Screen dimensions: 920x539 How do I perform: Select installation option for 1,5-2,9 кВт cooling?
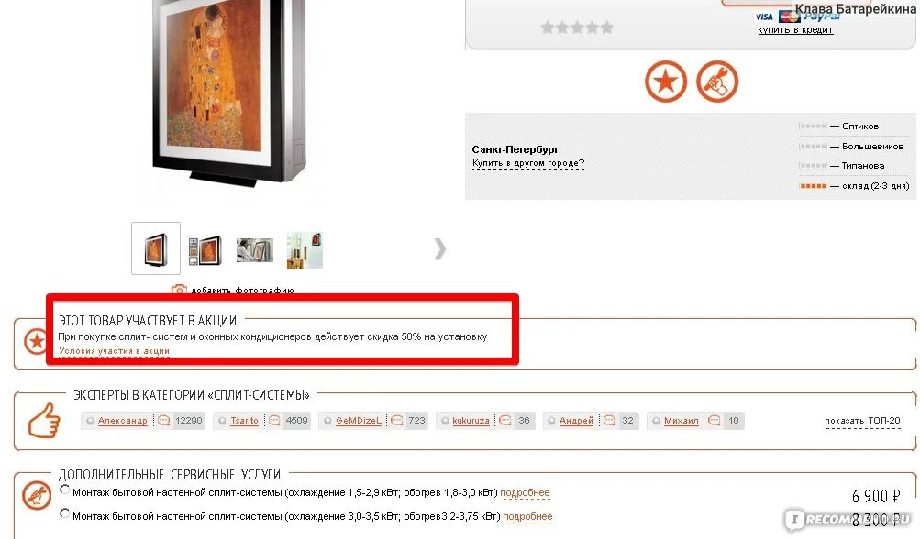pyautogui.click(x=64, y=489)
